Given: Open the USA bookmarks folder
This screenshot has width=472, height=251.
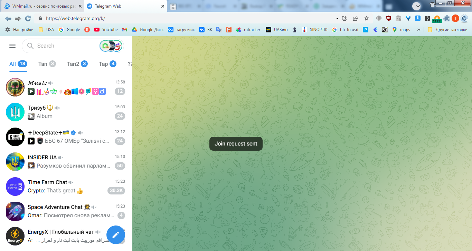Looking at the screenshot, I should [46, 30].
